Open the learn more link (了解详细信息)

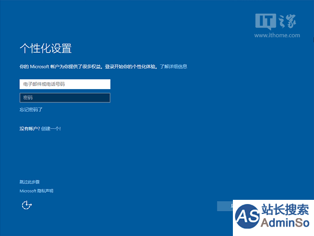coord(173,67)
